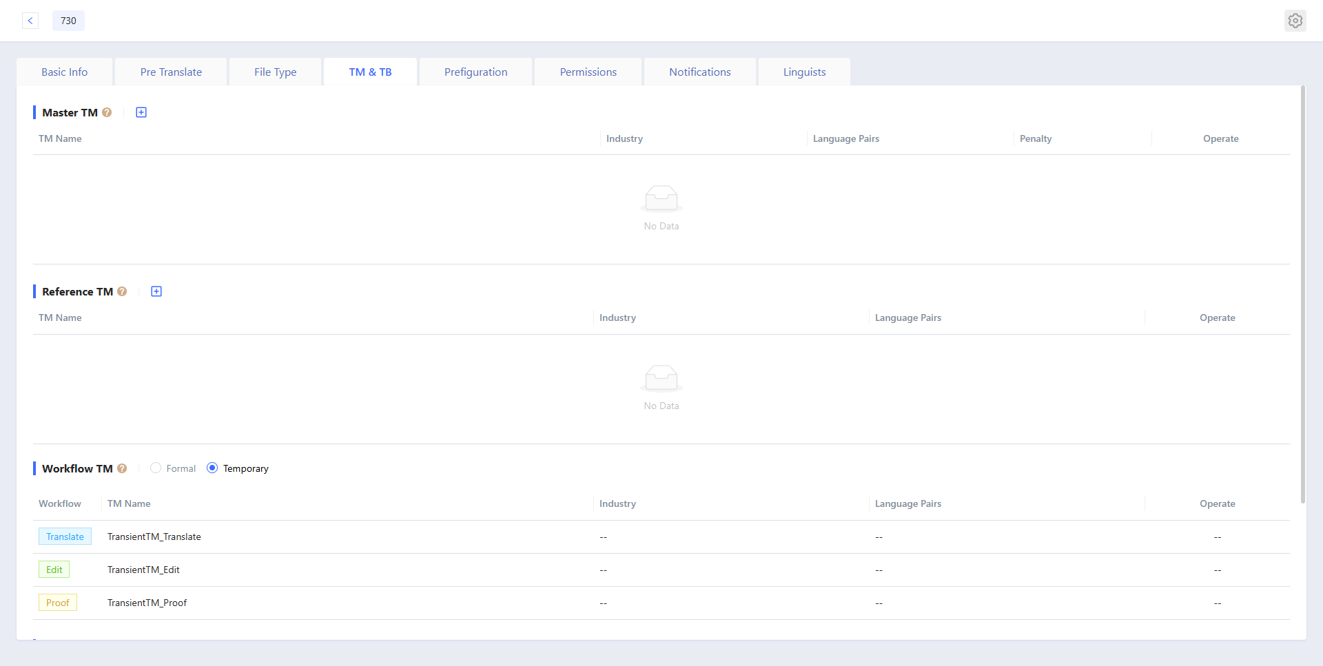
Task: Add a Master TM with plus icon
Action: pos(141,112)
